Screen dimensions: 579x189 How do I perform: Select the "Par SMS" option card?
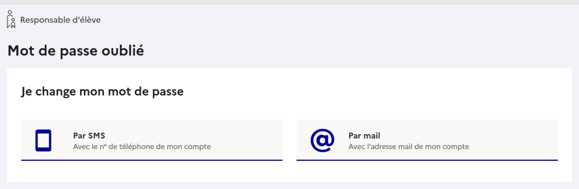(152, 140)
